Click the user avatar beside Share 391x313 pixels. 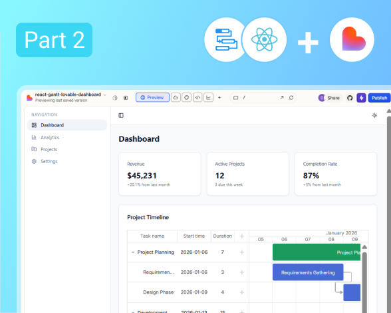(321, 98)
